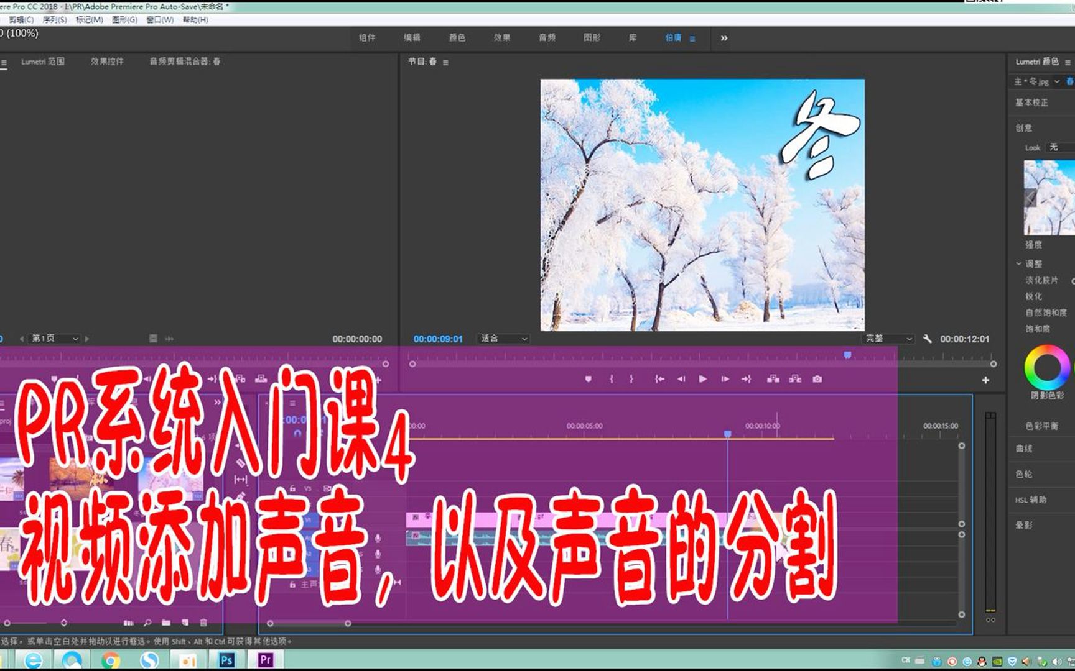Click the Program monitor playhead marker
The height and width of the screenshot is (671, 1075).
point(847,355)
